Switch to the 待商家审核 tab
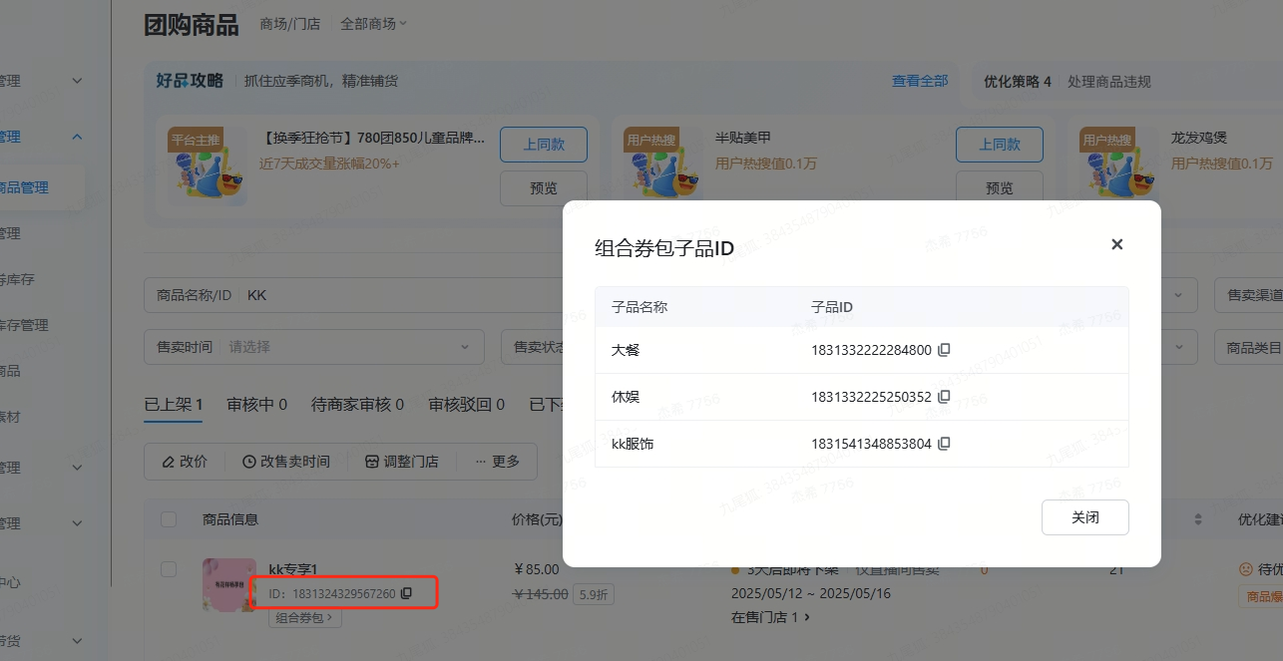This screenshot has width=1283, height=661. point(357,404)
